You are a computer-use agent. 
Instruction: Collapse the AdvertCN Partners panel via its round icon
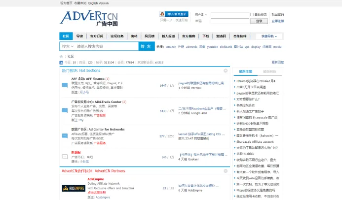pos(226,171)
